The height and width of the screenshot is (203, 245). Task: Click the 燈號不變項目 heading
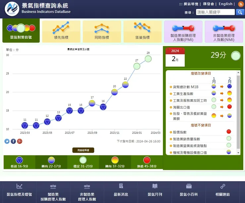[201, 125]
